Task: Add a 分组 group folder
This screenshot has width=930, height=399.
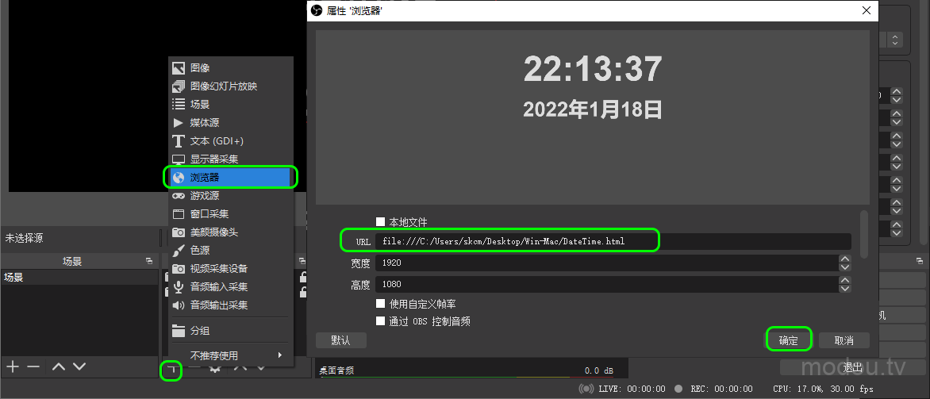Action: (x=199, y=331)
